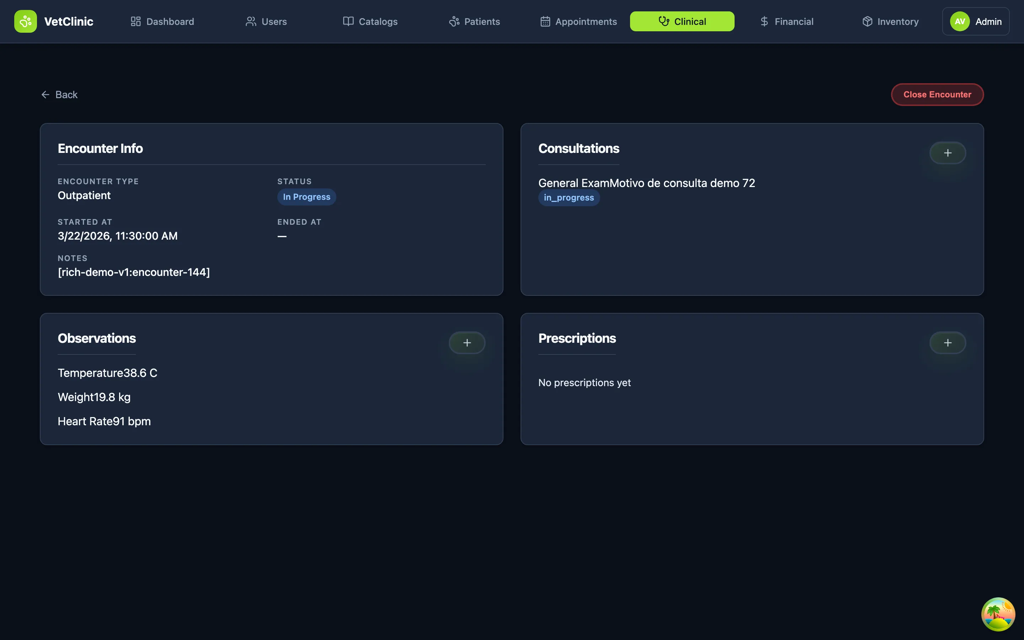
Task: Add a new prescription with plus icon
Action: (x=948, y=342)
